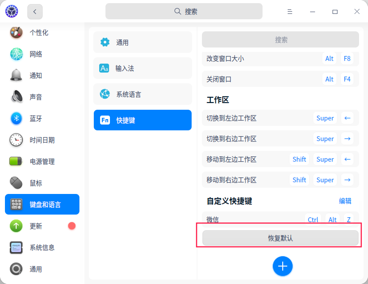This screenshot has height=284, width=368.
Task: Click the 改变窗口大小 shortcut row
Action: (280, 59)
